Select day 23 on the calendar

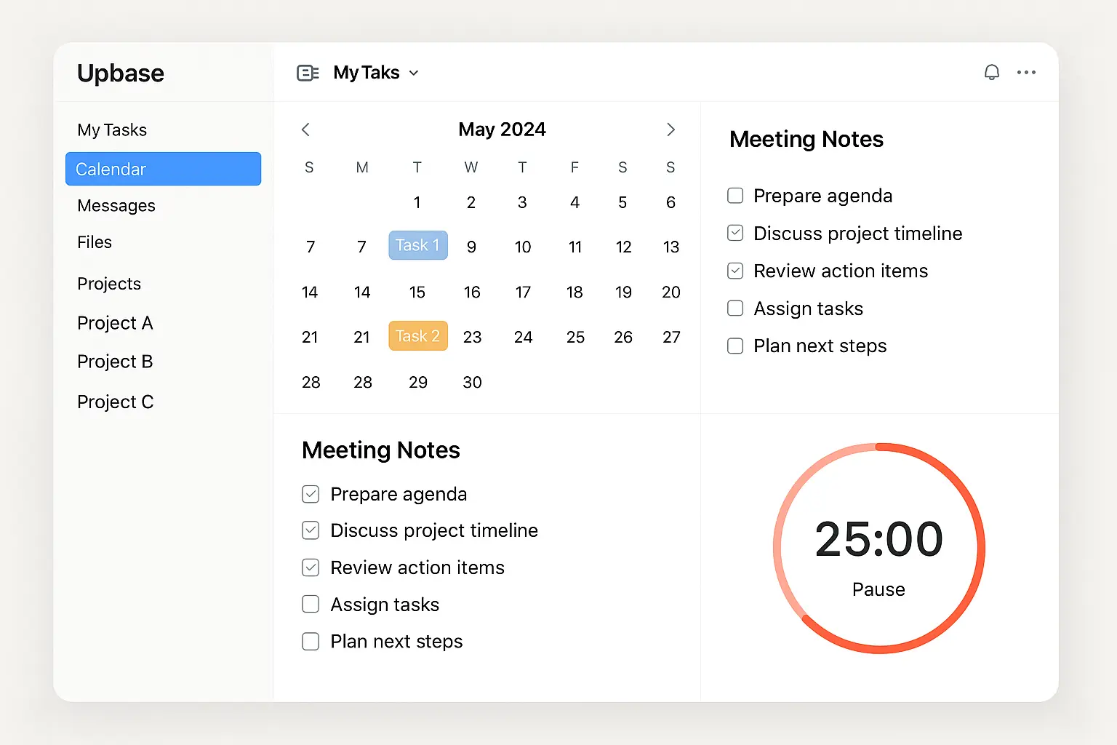[472, 338]
